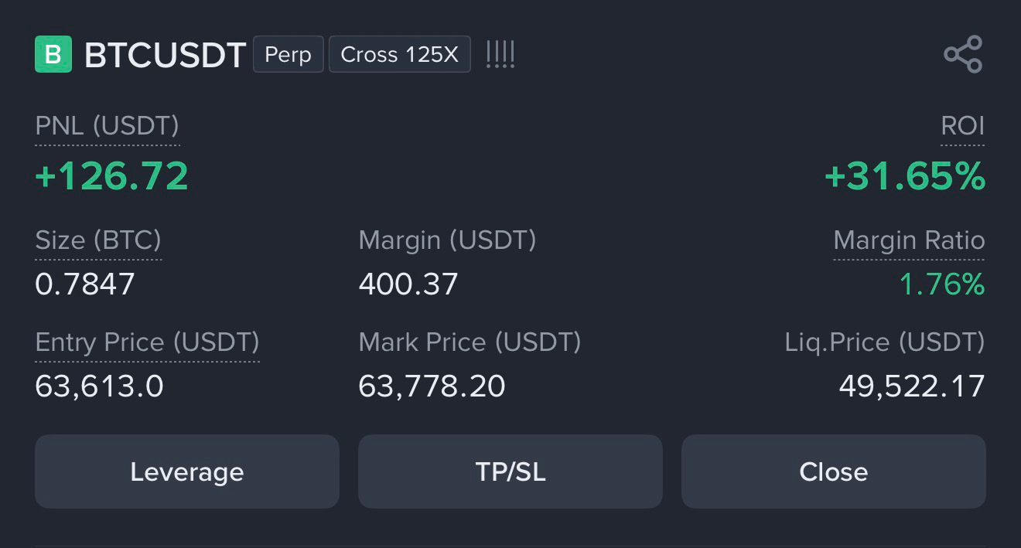Tap the share icon
1021x548 pixels.
[x=963, y=54]
